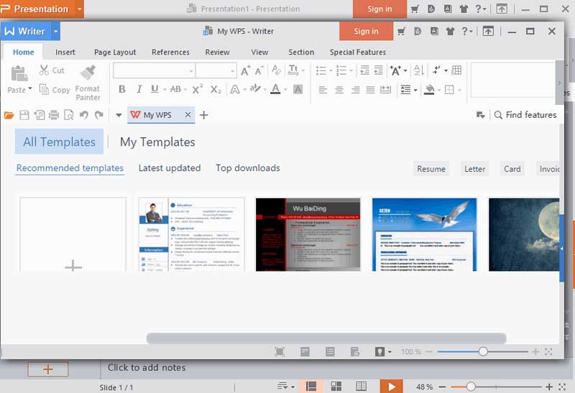
Task: Print with printer icon in quick toolbar
Action: point(54,115)
